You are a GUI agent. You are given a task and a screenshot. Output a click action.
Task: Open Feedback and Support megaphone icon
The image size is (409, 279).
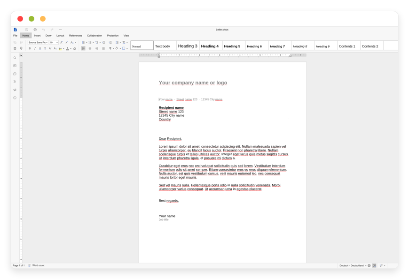click(15, 90)
